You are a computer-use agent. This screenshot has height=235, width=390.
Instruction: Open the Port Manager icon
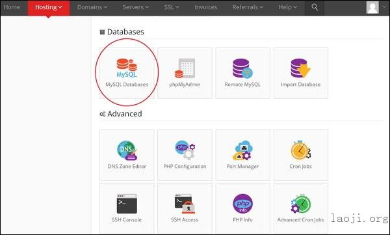pos(242,150)
